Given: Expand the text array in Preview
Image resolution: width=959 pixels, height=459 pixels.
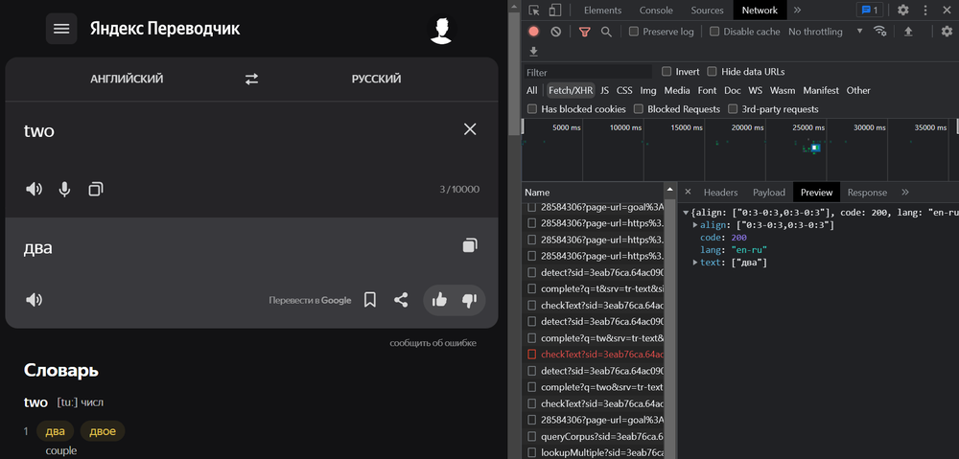Looking at the screenshot, I should pyautogui.click(x=695, y=263).
